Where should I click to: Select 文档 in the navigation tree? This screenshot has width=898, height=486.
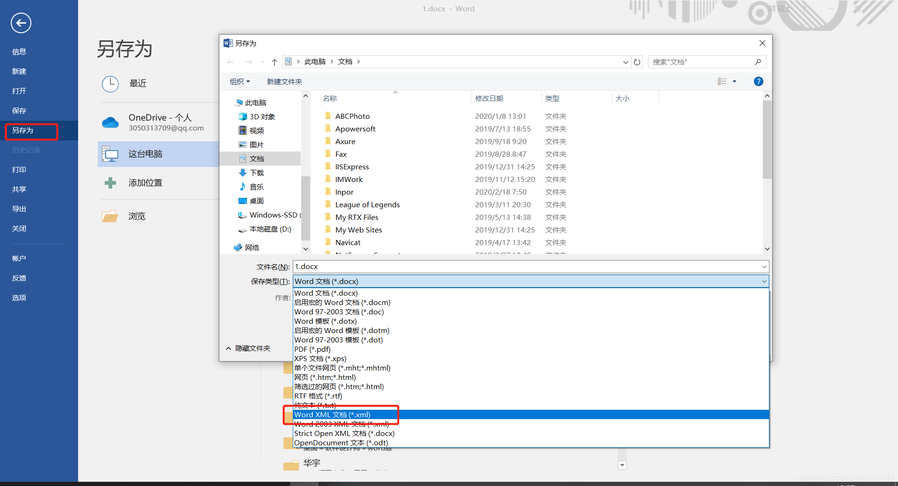point(252,159)
